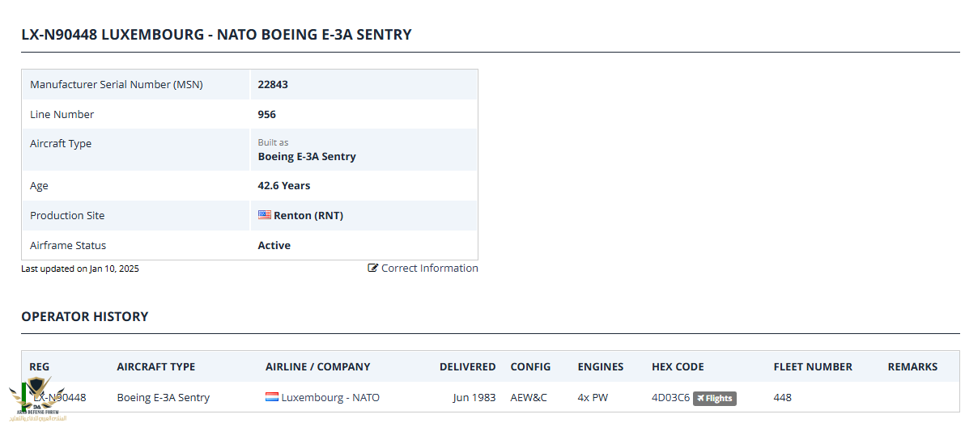Click the ENGINES column header

pos(600,367)
